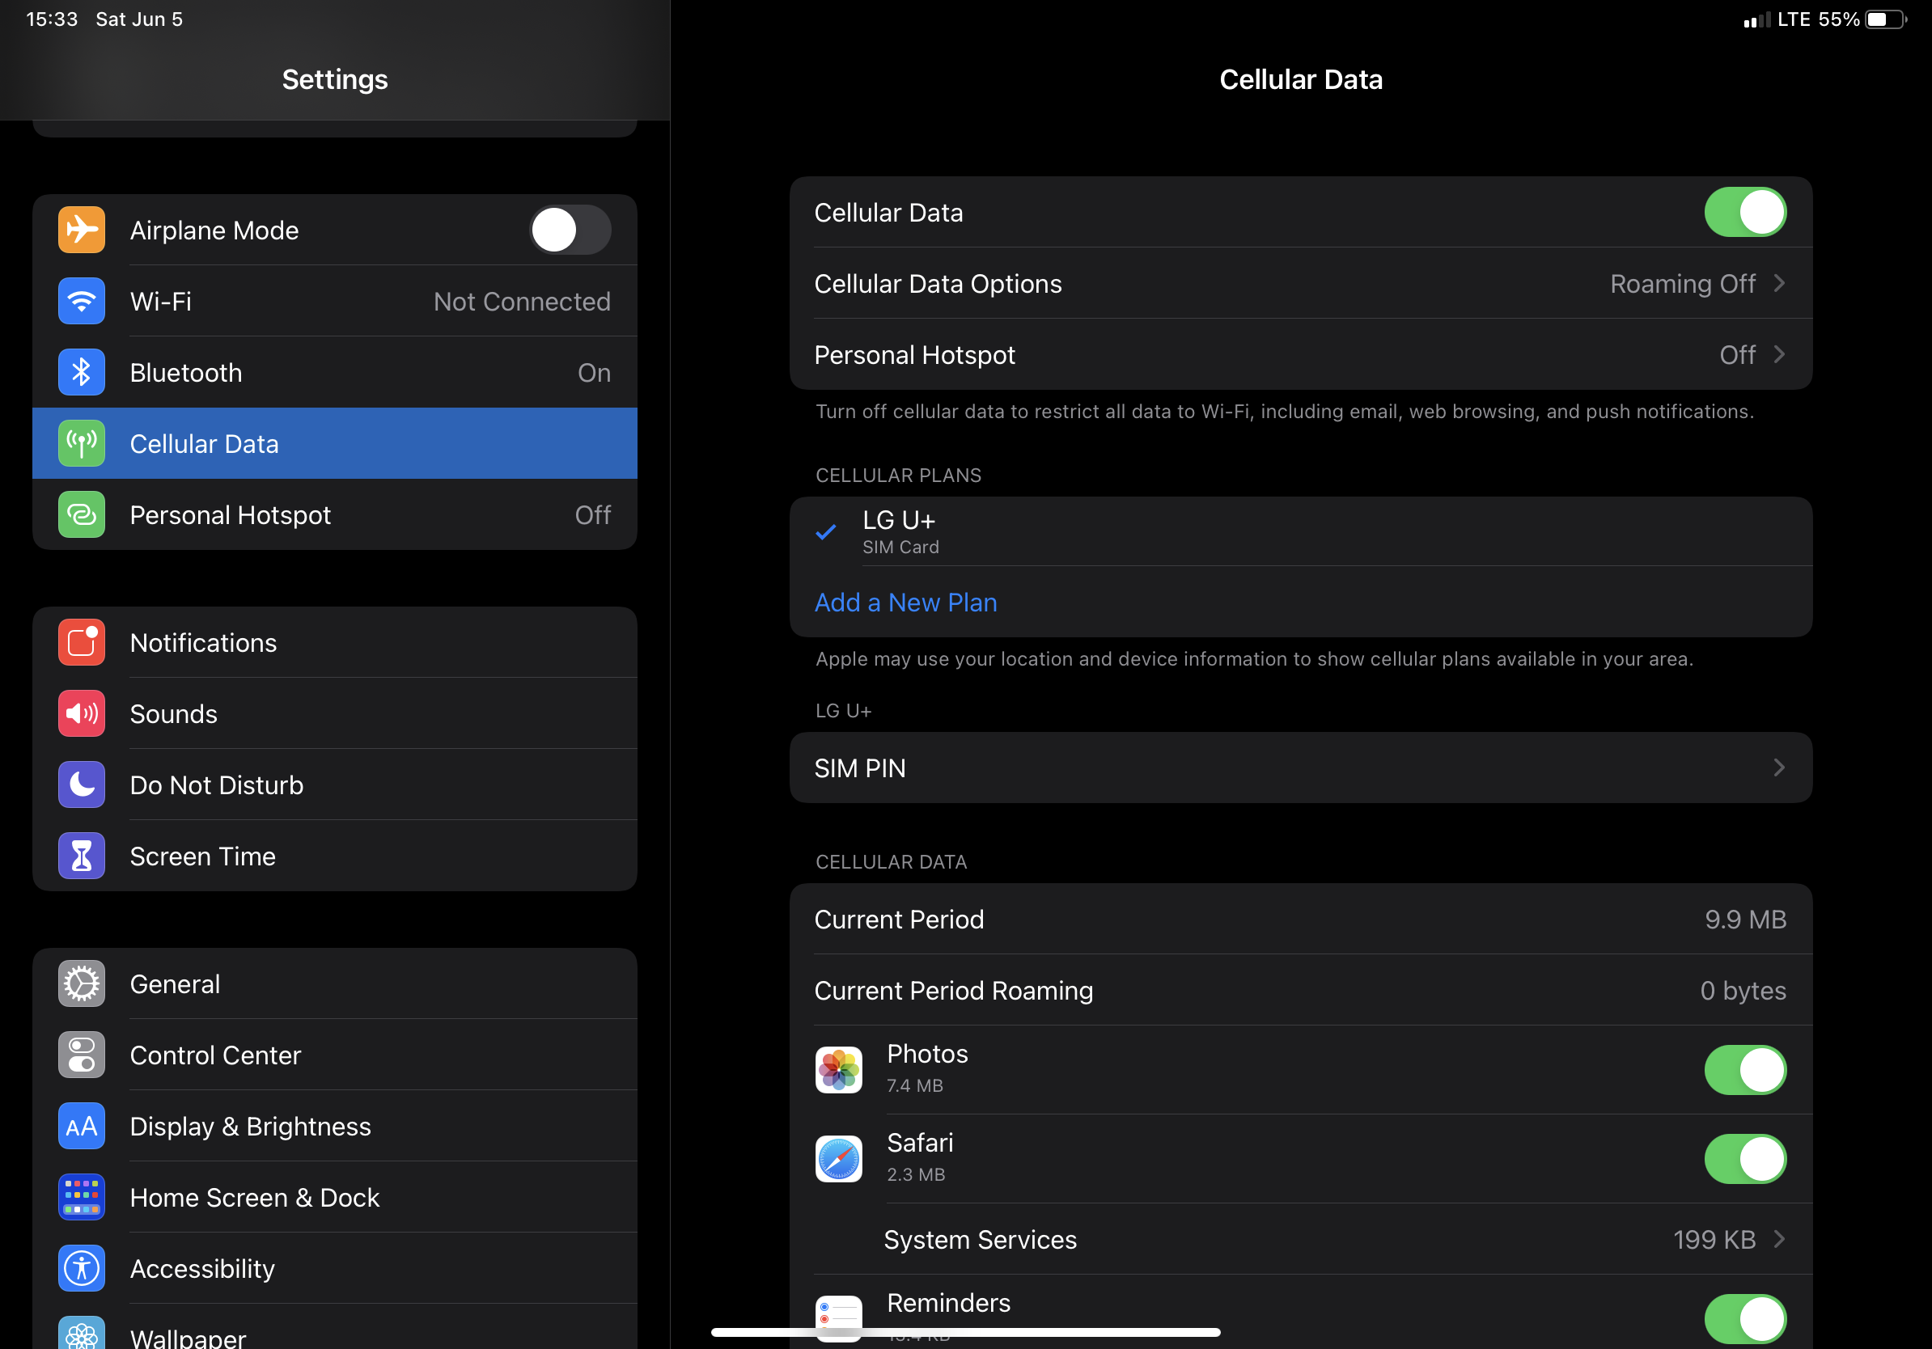Disable cellular data for Photos

tap(1744, 1070)
